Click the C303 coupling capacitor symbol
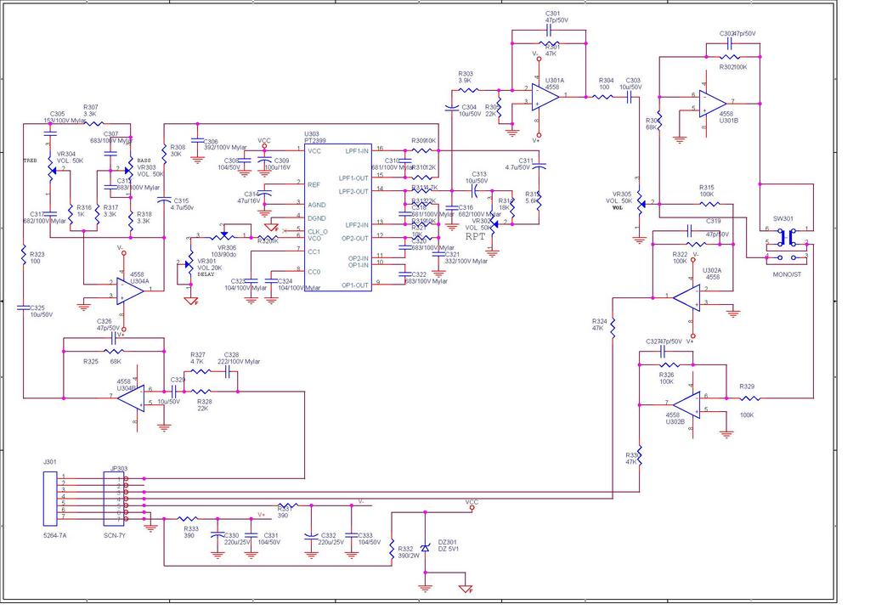The width and height of the screenshot is (870, 615). pyautogui.click(x=630, y=97)
